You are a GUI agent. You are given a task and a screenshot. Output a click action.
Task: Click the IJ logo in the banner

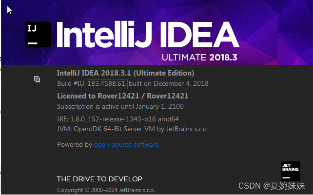[38, 35]
